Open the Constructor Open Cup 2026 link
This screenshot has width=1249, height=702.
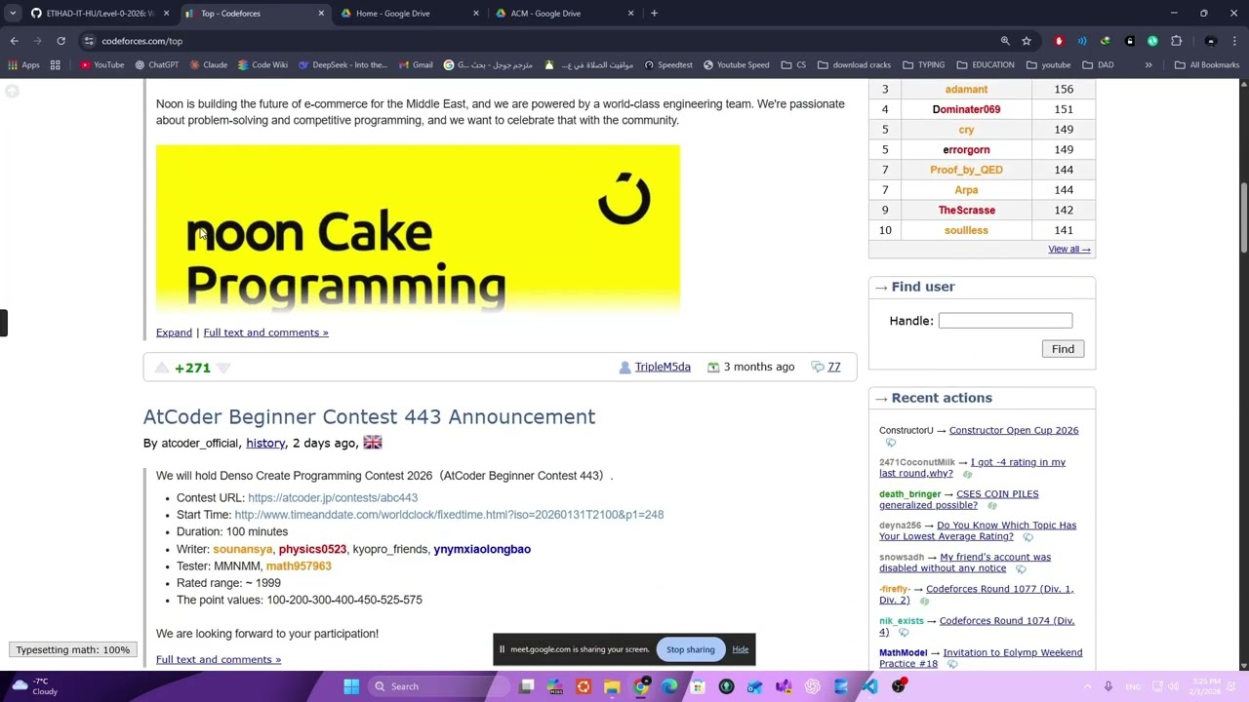point(1014,431)
